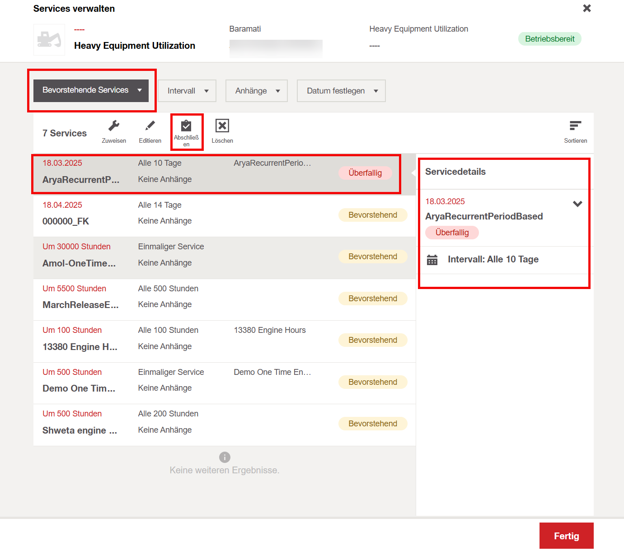Screen dimensions: 624x551
Task: Open the Sortieren sort icon
Action: pyautogui.click(x=575, y=126)
